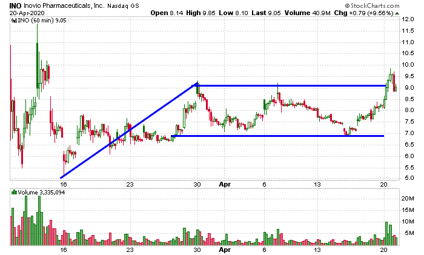Click the 5.5 price axis label
Image resolution: width=424 pixels, height=255 pixels.
409,168
